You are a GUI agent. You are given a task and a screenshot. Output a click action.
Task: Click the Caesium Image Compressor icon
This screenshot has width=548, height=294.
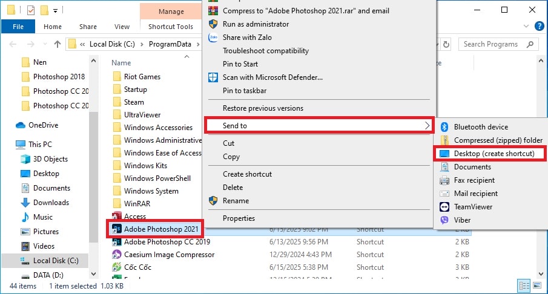(116, 255)
